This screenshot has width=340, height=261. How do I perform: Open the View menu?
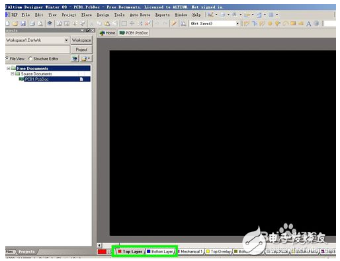pyautogui.click(x=52, y=15)
